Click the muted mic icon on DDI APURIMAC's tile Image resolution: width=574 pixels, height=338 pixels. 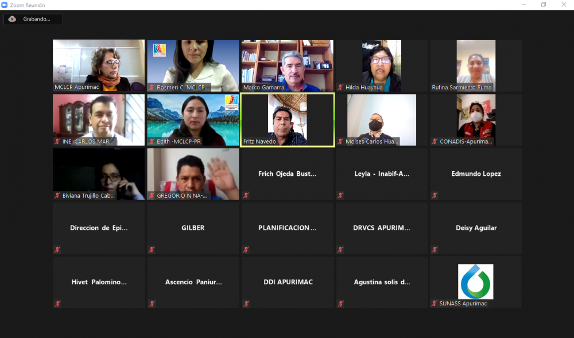click(246, 304)
